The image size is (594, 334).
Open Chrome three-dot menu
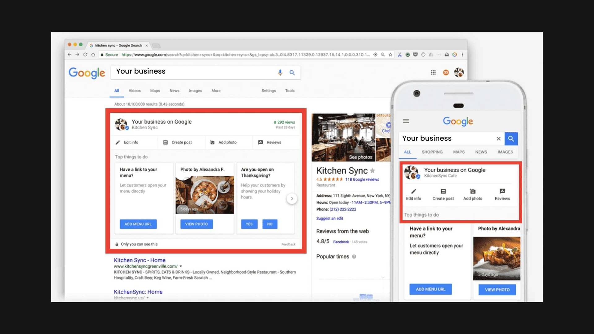[462, 55]
